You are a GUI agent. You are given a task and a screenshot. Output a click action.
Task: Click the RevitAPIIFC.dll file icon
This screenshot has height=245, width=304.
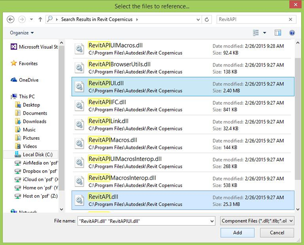(79, 106)
